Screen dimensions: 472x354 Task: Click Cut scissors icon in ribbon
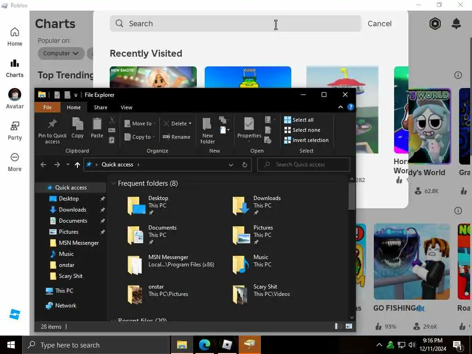(x=112, y=120)
